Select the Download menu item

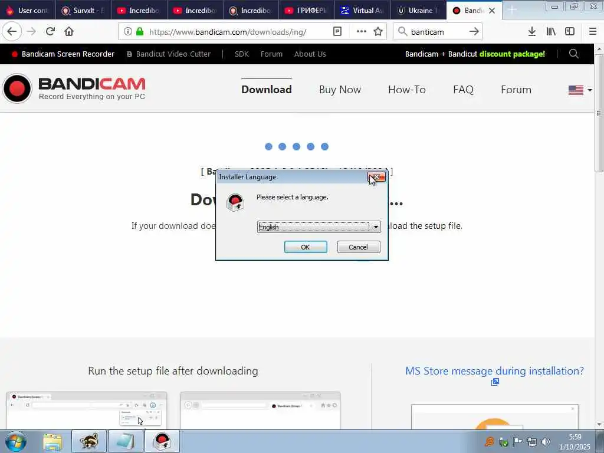[267, 90]
